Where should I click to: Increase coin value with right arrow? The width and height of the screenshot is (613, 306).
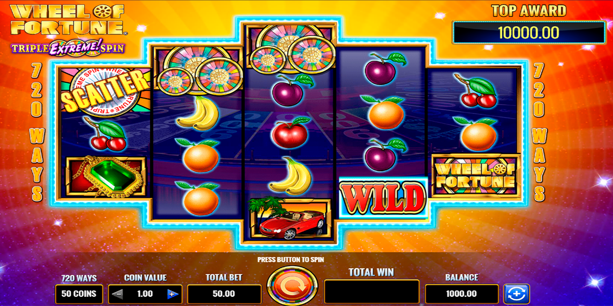point(172,294)
